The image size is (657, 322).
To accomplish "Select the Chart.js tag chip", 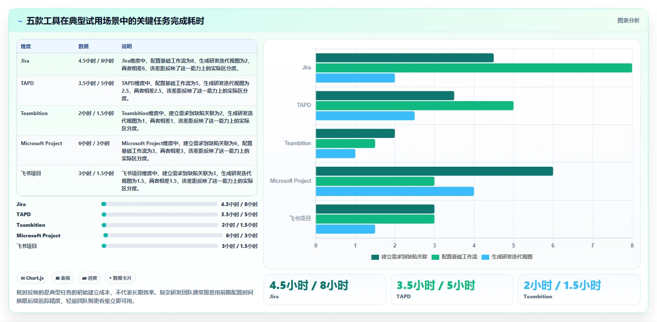I will point(32,278).
